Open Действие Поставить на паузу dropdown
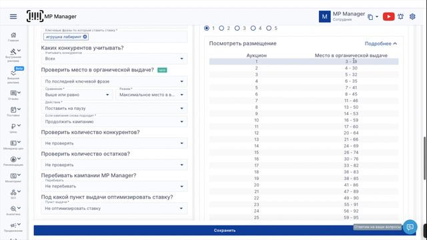 pos(114,108)
